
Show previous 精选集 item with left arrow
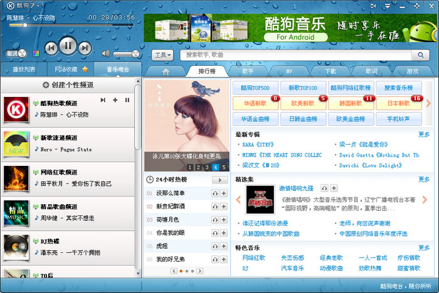coord(238,200)
